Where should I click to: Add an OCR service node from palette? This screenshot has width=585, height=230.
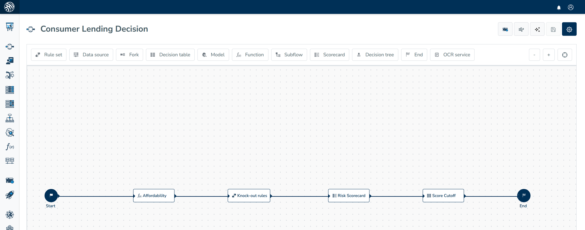click(x=452, y=55)
